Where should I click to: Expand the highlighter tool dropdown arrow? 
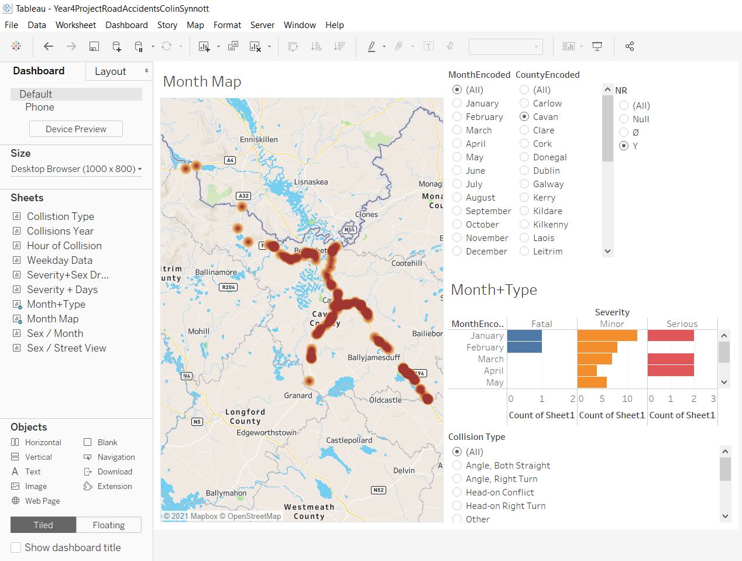click(x=384, y=46)
